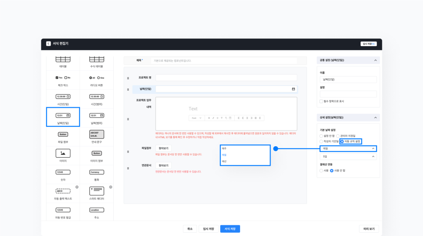Select 사용 radio under 결재선 연동
Image resolution: width=423 pixels, height=236 pixels.
[322, 170]
